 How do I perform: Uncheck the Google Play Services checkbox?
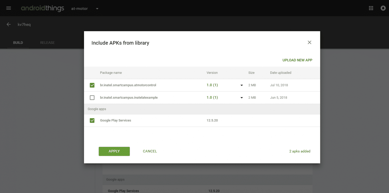tap(92, 121)
